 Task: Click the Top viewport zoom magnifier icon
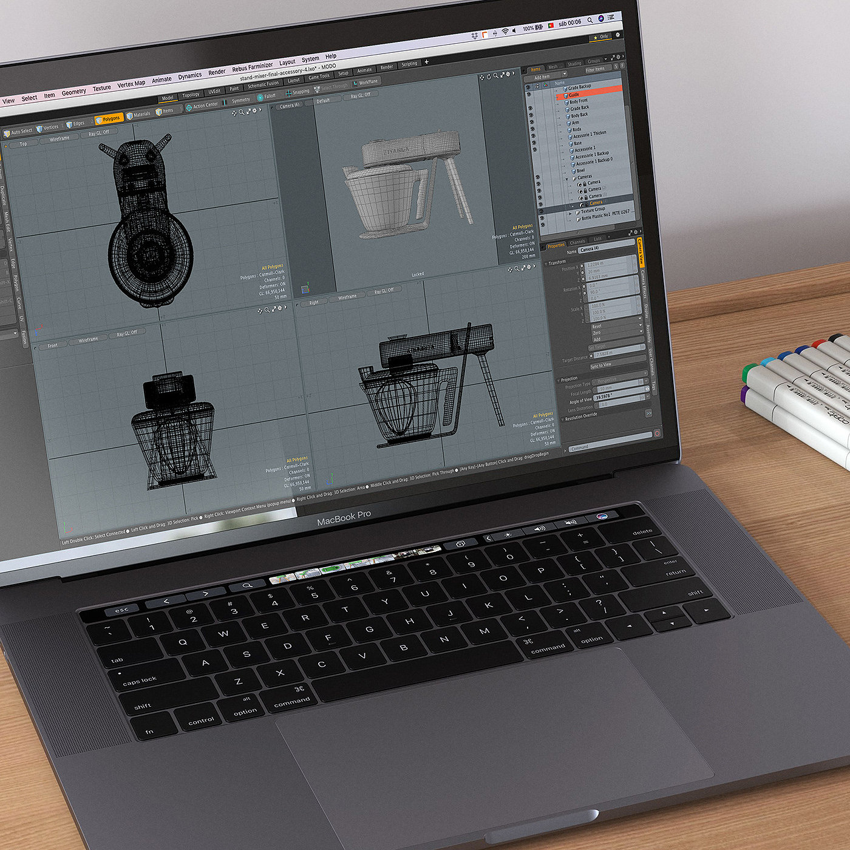pyautogui.click(x=242, y=112)
